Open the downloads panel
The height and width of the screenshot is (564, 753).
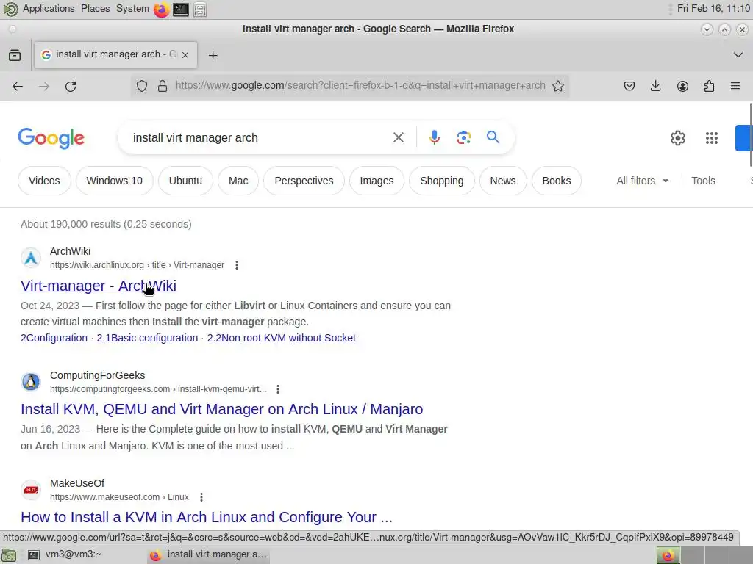(655, 87)
